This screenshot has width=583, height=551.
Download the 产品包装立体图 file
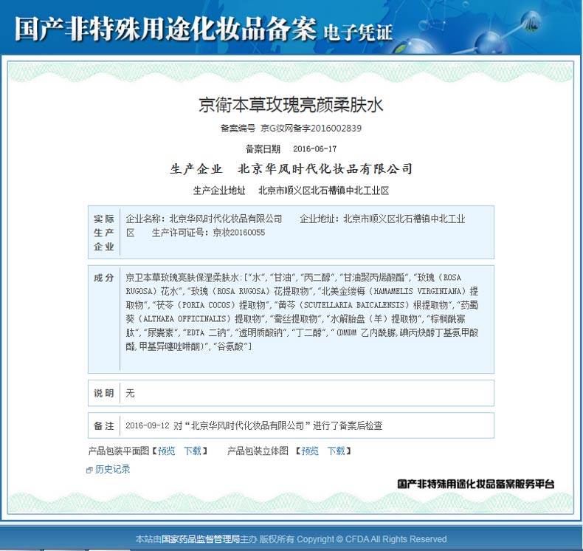(336, 451)
